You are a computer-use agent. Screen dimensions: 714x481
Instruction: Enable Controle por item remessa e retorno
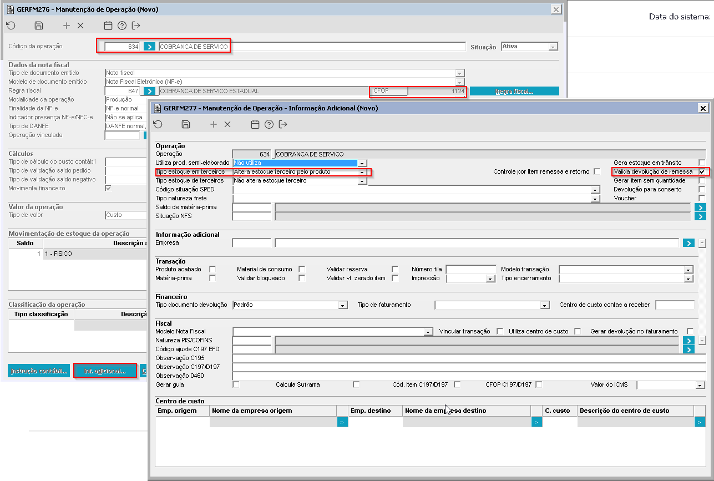[597, 171]
